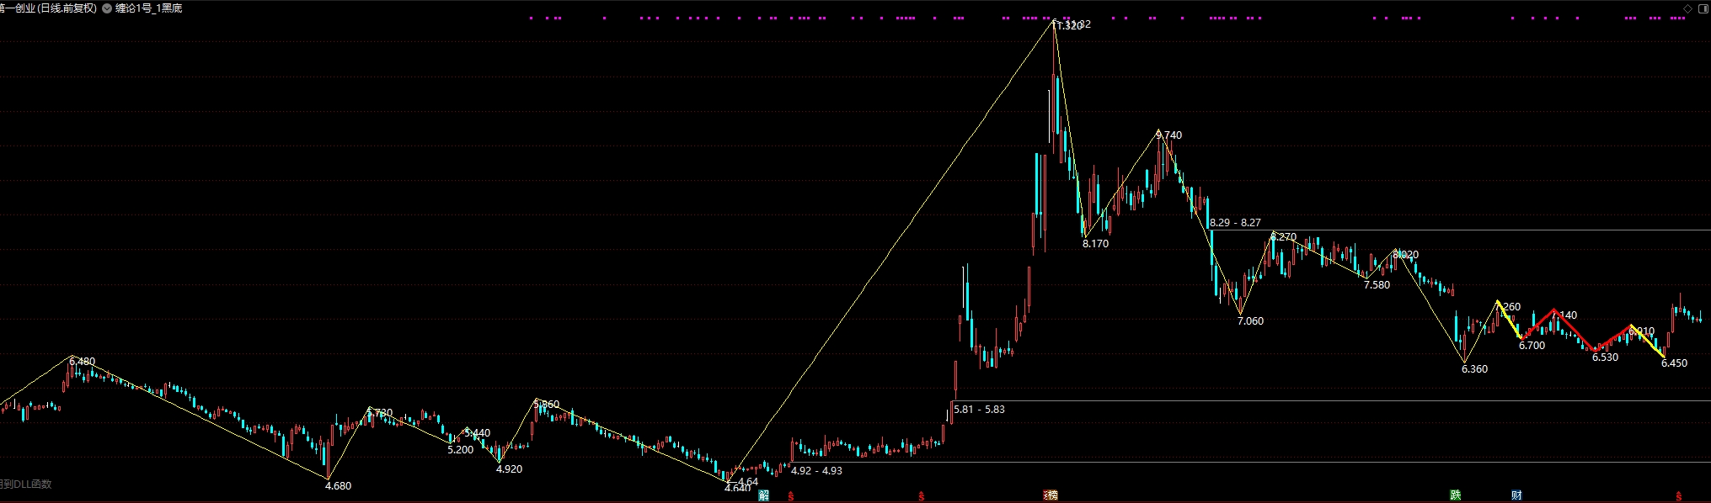Click the 5.81 - 5.83 gap label
This screenshot has width=1711, height=503.
(979, 410)
